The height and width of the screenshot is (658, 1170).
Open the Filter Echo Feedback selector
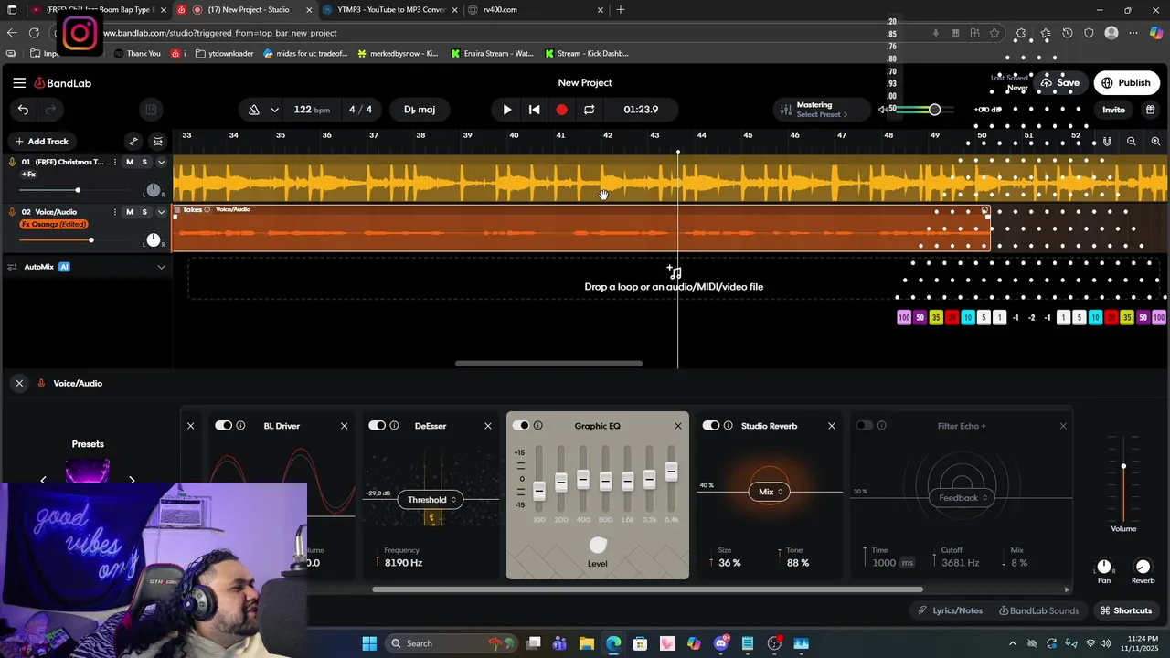(963, 498)
